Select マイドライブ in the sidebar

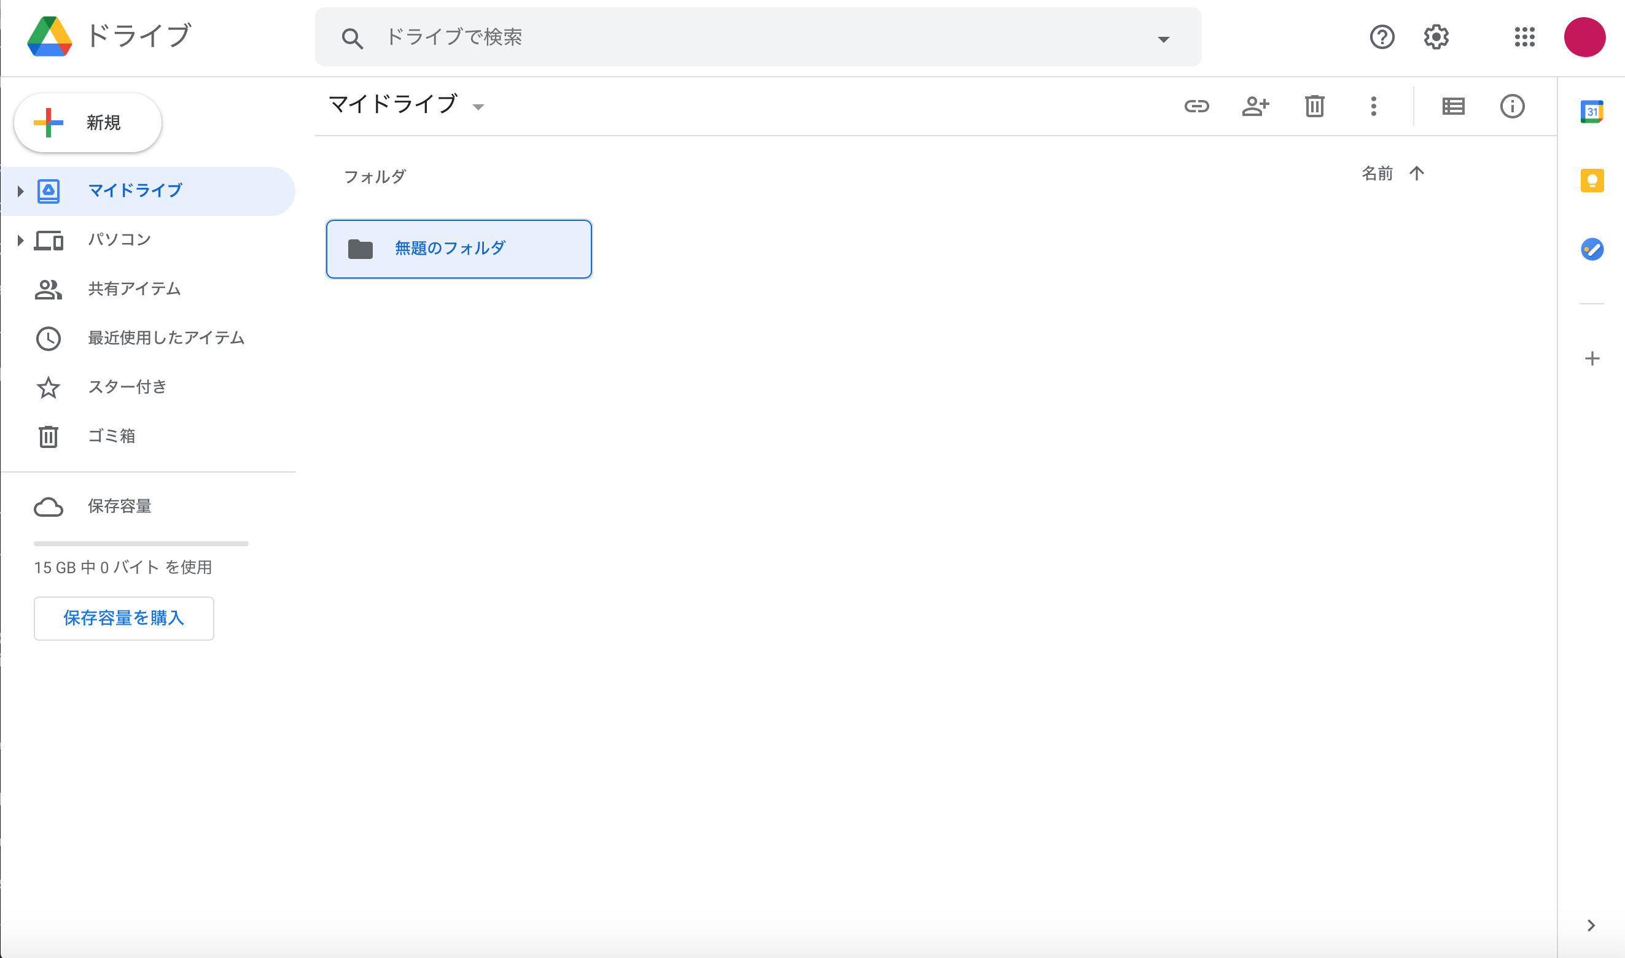tap(148, 191)
